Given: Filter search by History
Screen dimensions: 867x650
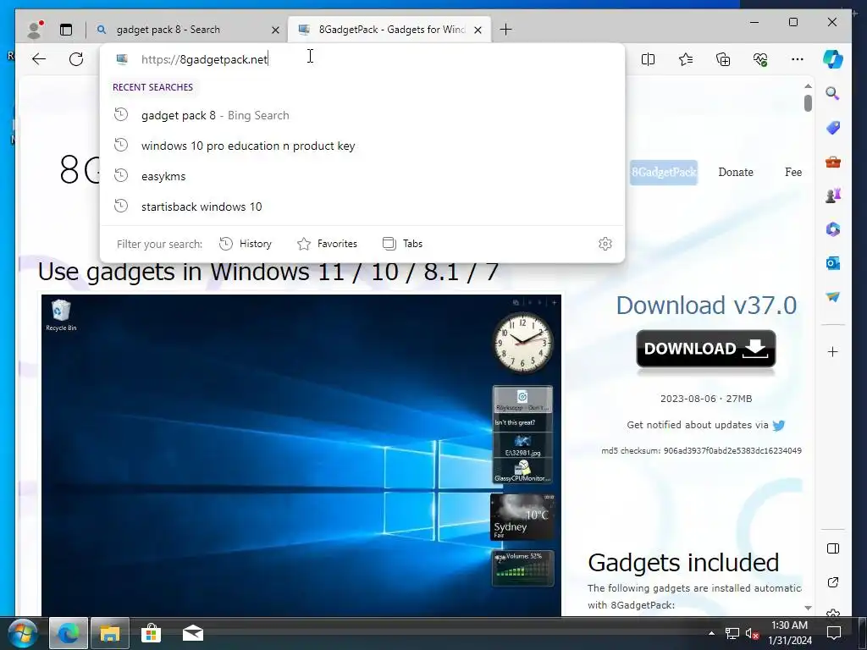Looking at the screenshot, I should pyautogui.click(x=246, y=244).
